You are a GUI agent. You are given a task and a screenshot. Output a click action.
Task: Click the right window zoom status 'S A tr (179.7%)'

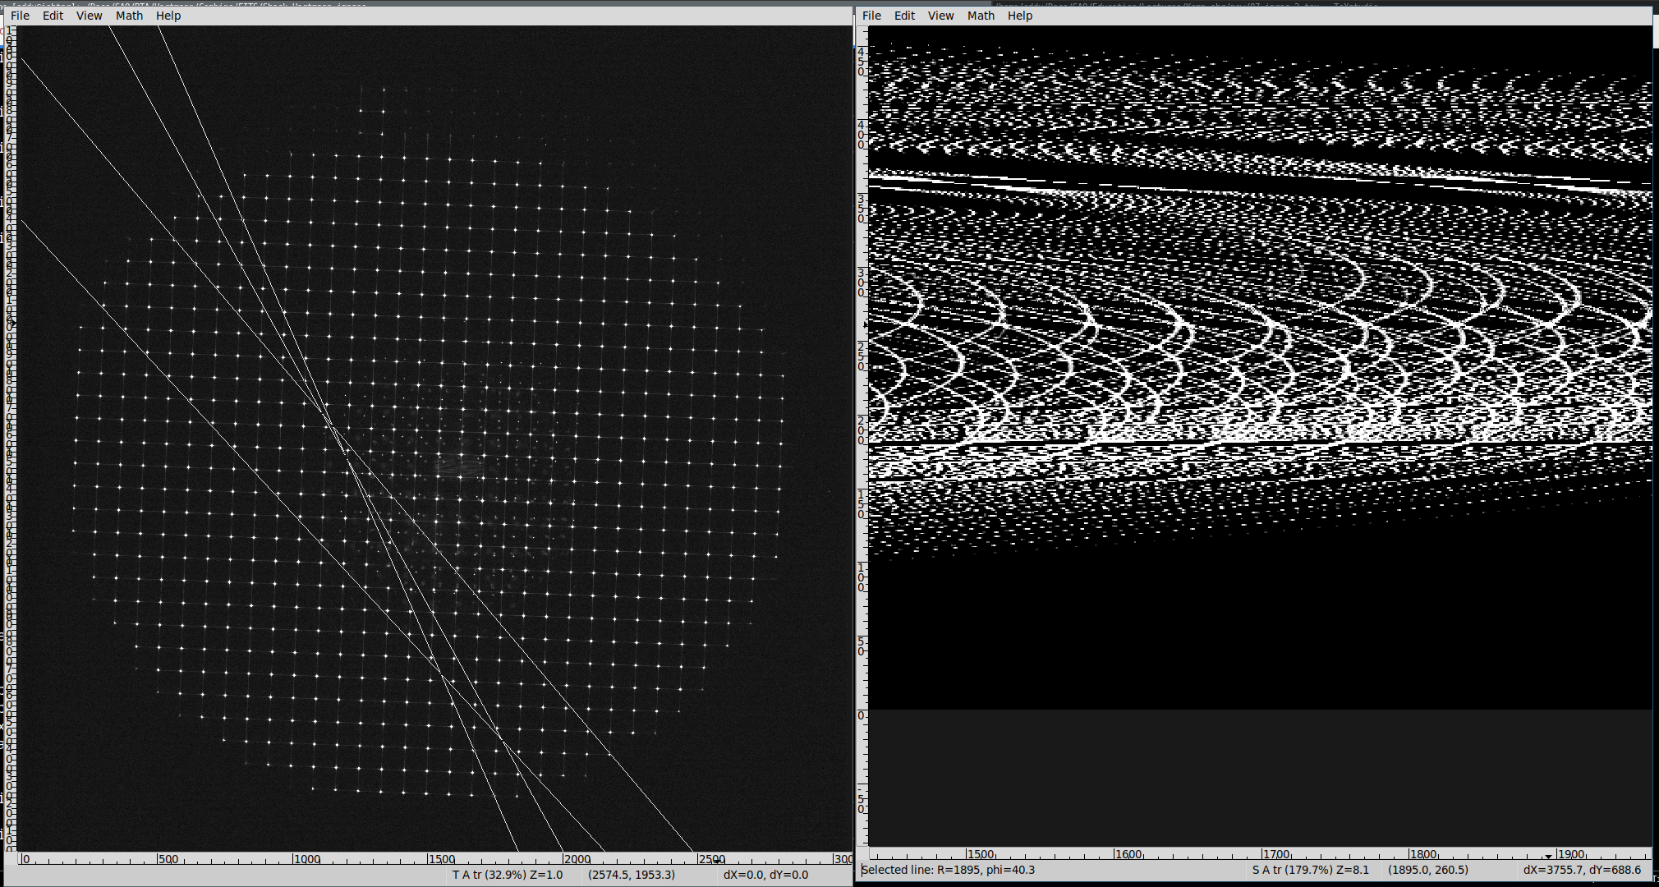point(1310,870)
